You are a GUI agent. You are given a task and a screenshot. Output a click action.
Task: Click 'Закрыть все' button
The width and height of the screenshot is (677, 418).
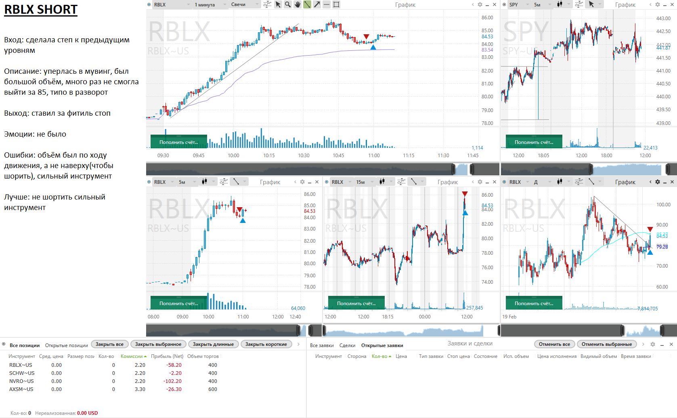pyautogui.click(x=109, y=344)
